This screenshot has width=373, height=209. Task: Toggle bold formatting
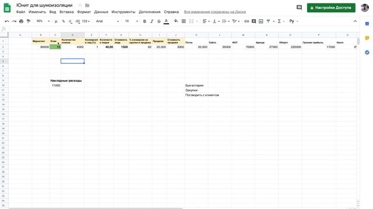tap(145, 21)
